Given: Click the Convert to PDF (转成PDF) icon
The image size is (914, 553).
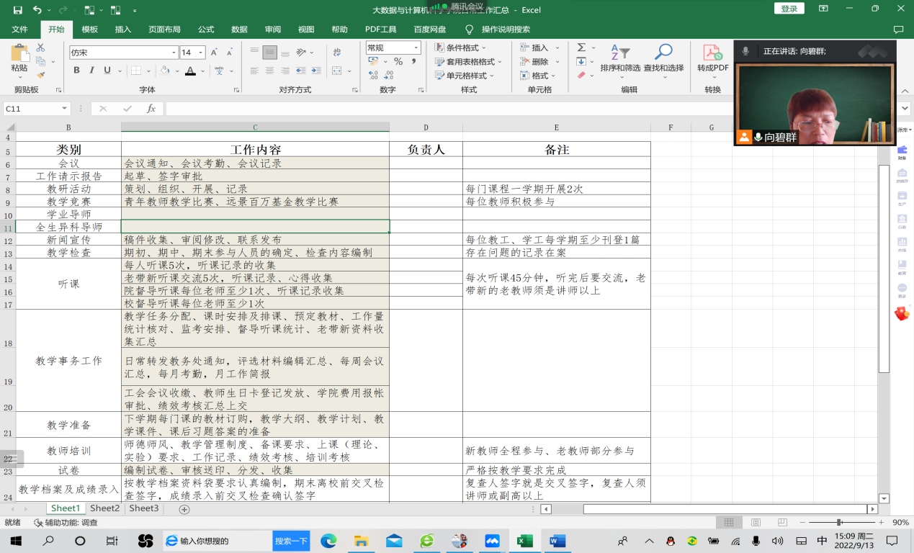Looking at the screenshot, I should pyautogui.click(x=712, y=58).
